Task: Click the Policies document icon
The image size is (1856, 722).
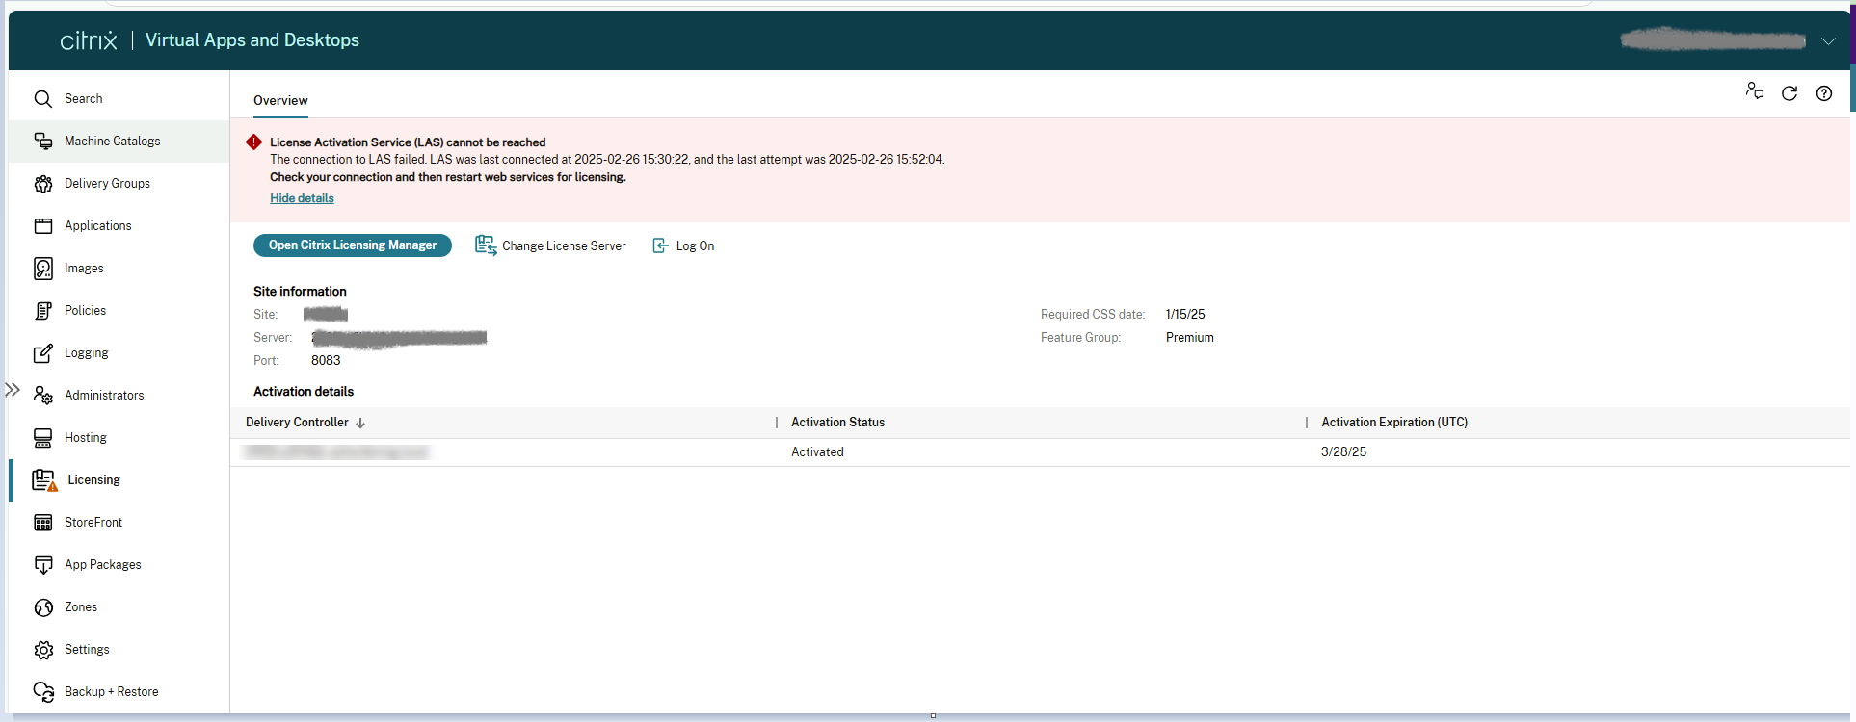Action: click(x=43, y=311)
